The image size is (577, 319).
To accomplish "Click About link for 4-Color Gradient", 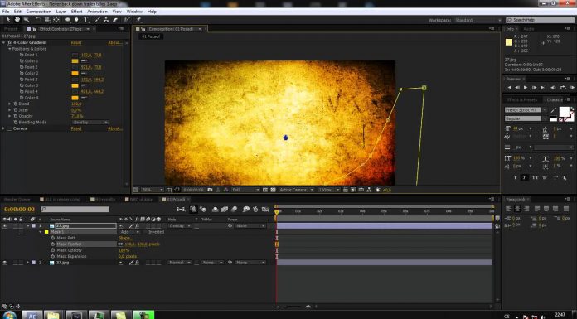I will coord(114,43).
